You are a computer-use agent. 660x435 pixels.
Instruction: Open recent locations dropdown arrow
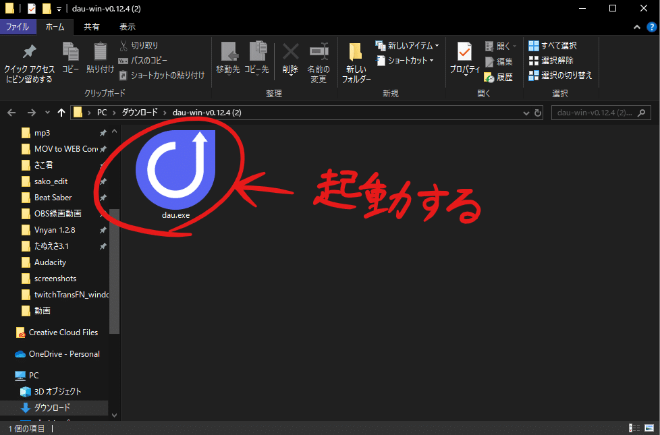47,113
